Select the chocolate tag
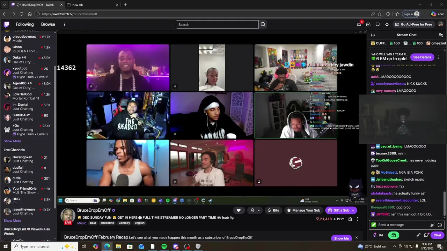Viewport: 447px width, 251px height. (107, 223)
